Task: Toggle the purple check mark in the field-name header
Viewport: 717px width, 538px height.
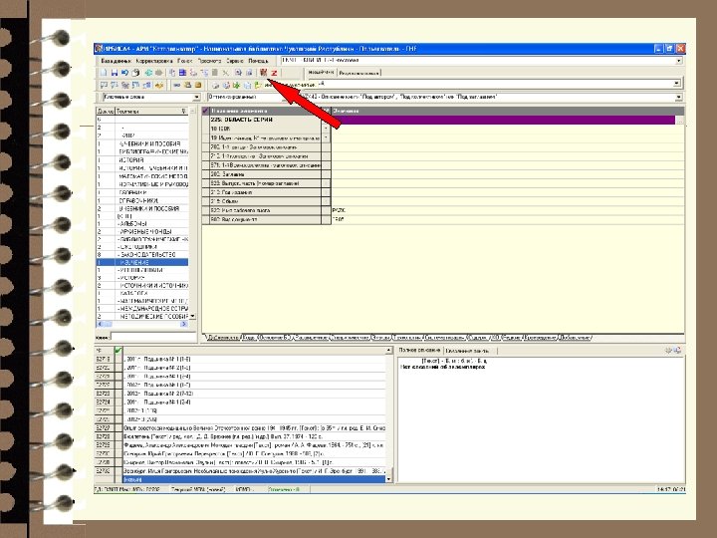Action: pos(205,111)
